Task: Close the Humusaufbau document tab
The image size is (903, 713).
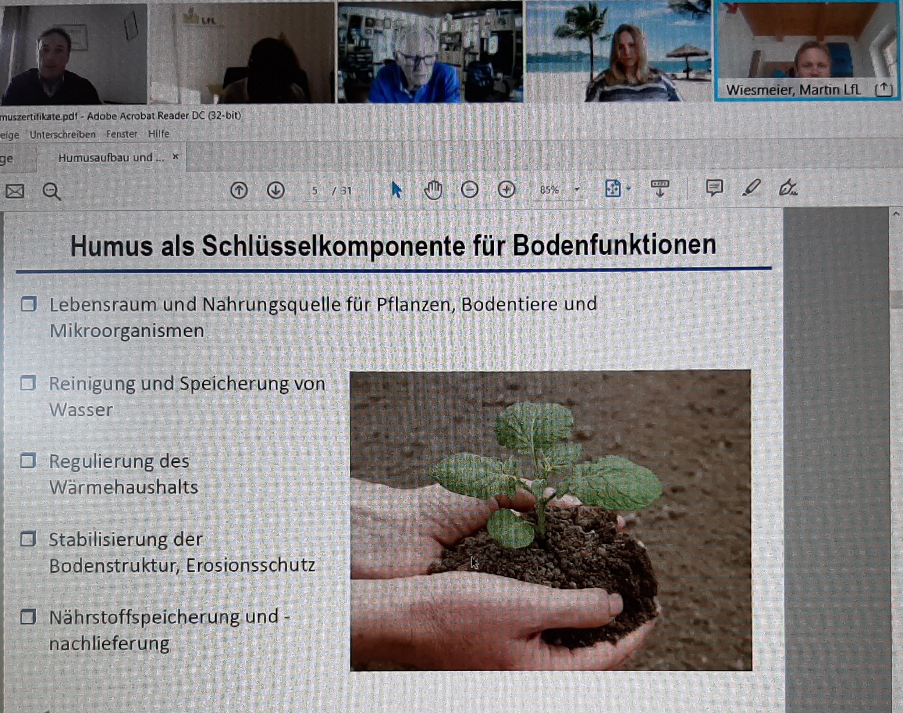Action: click(176, 157)
